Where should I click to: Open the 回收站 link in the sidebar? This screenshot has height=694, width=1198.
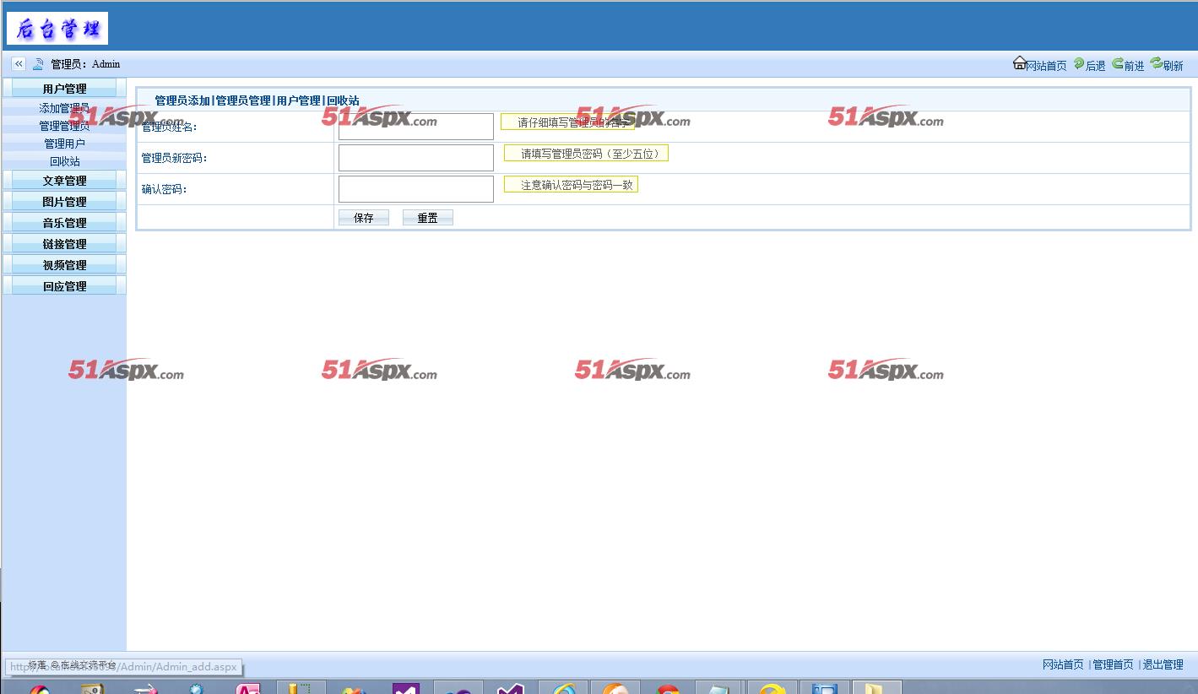click(x=64, y=161)
